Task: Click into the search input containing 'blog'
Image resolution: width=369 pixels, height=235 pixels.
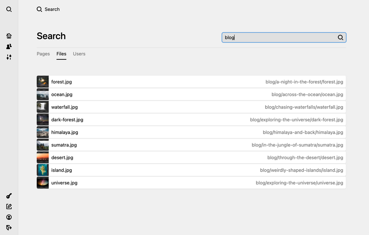Action: click(280, 38)
